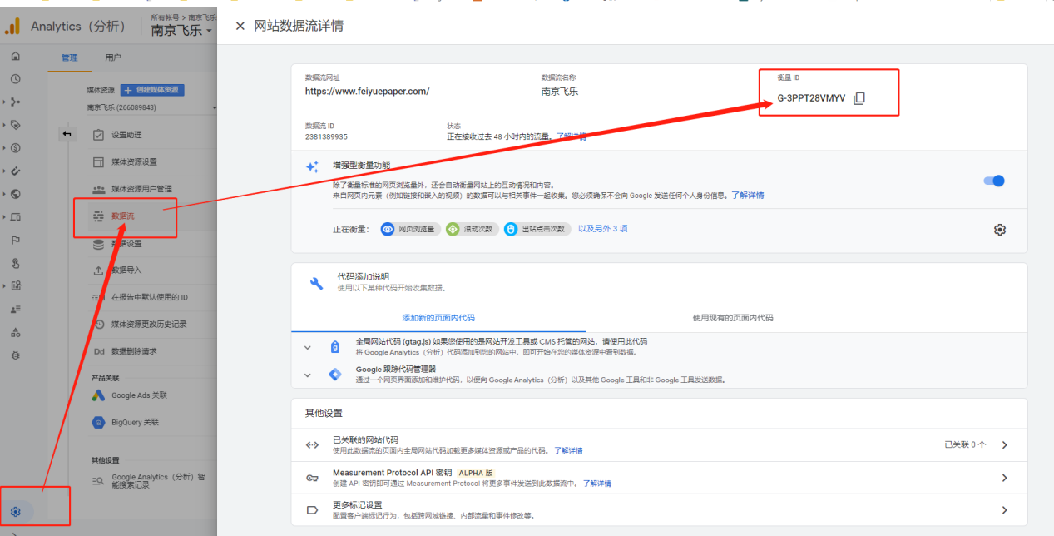Open the home icon in left sidebar
Screen dimensions: 1054x536
(15, 57)
